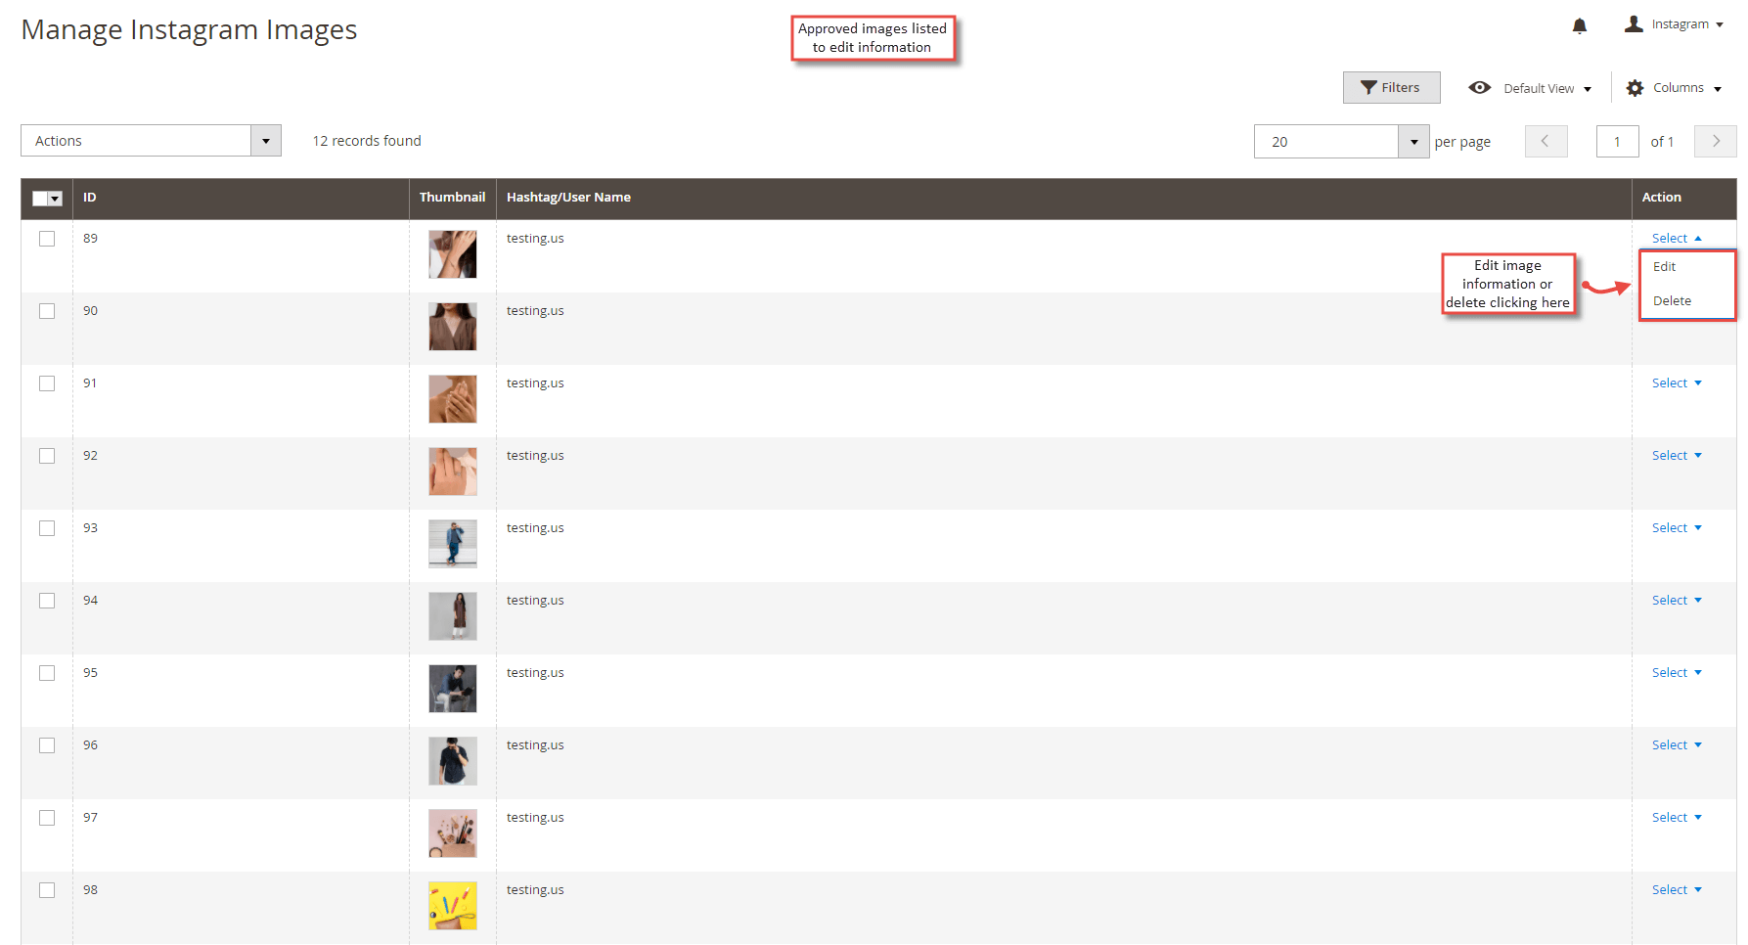1748x945 pixels.
Task: Expand the Select dropdown for row 94
Action: click(1677, 601)
